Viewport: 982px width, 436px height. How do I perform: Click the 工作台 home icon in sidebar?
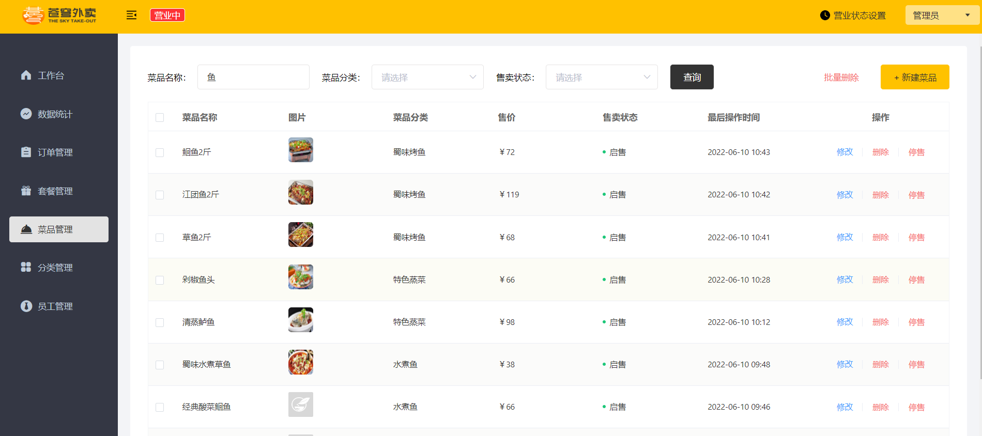point(26,75)
